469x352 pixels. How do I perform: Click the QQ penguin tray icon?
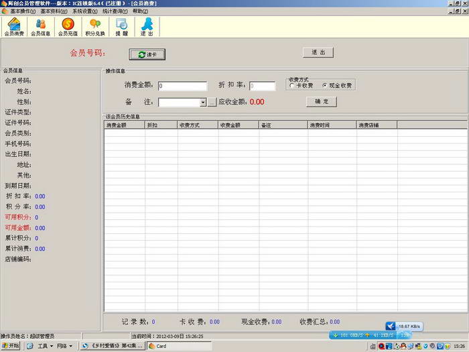[403, 346]
